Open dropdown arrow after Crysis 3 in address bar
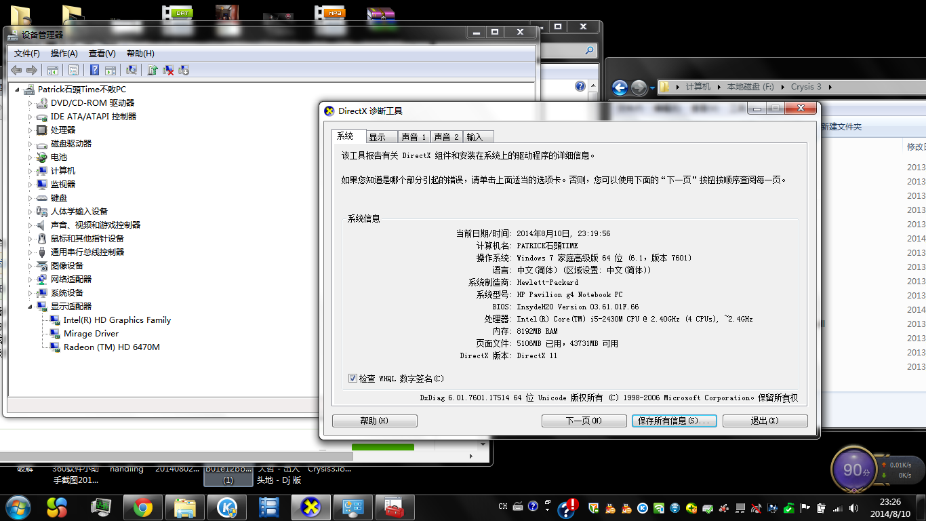The width and height of the screenshot is (926, 521). click(830, 87)
